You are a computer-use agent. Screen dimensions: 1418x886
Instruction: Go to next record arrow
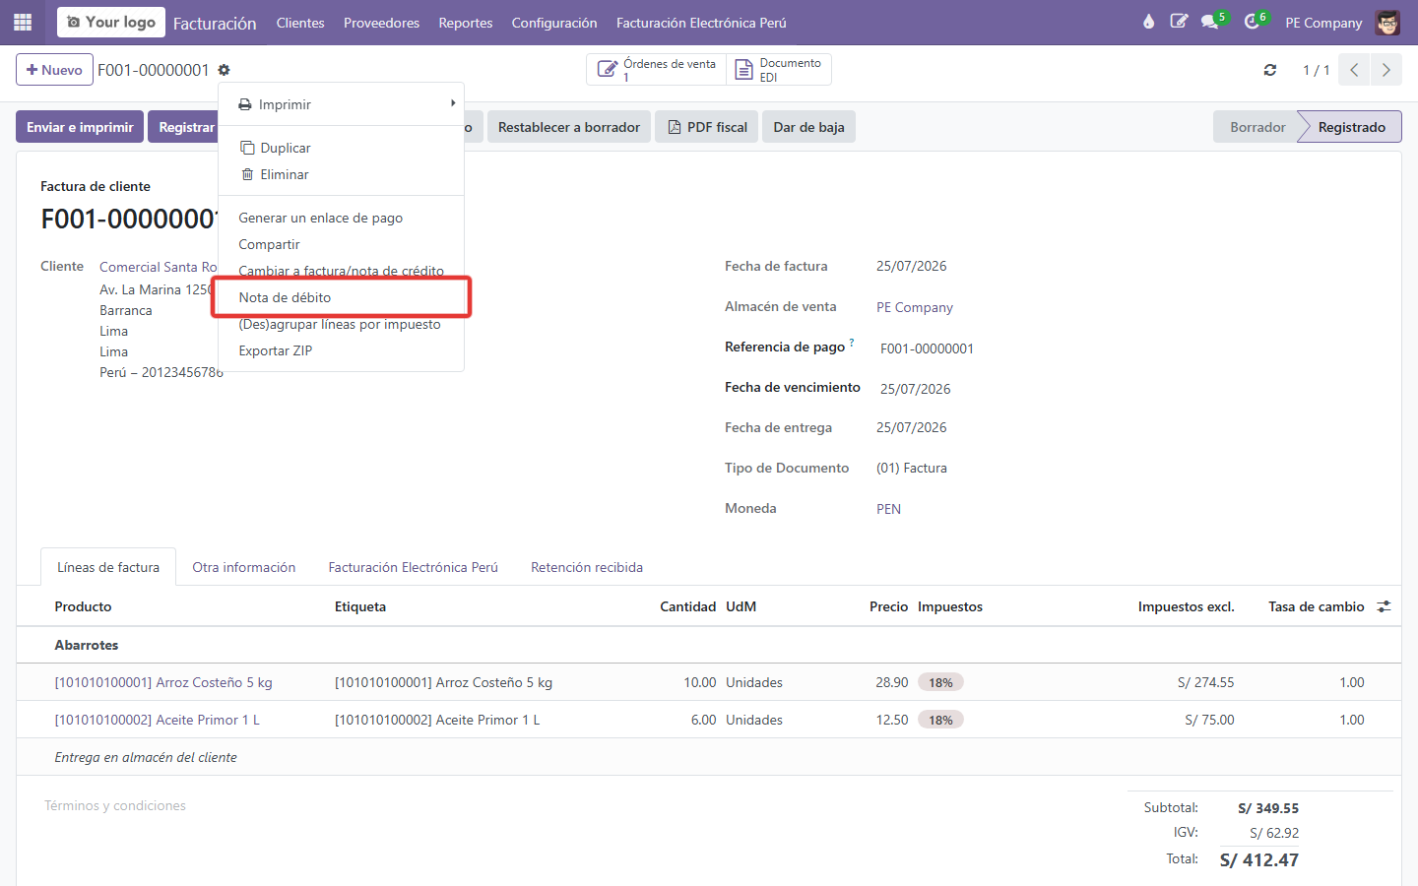pyautogui.click(x=1386, y=70)
